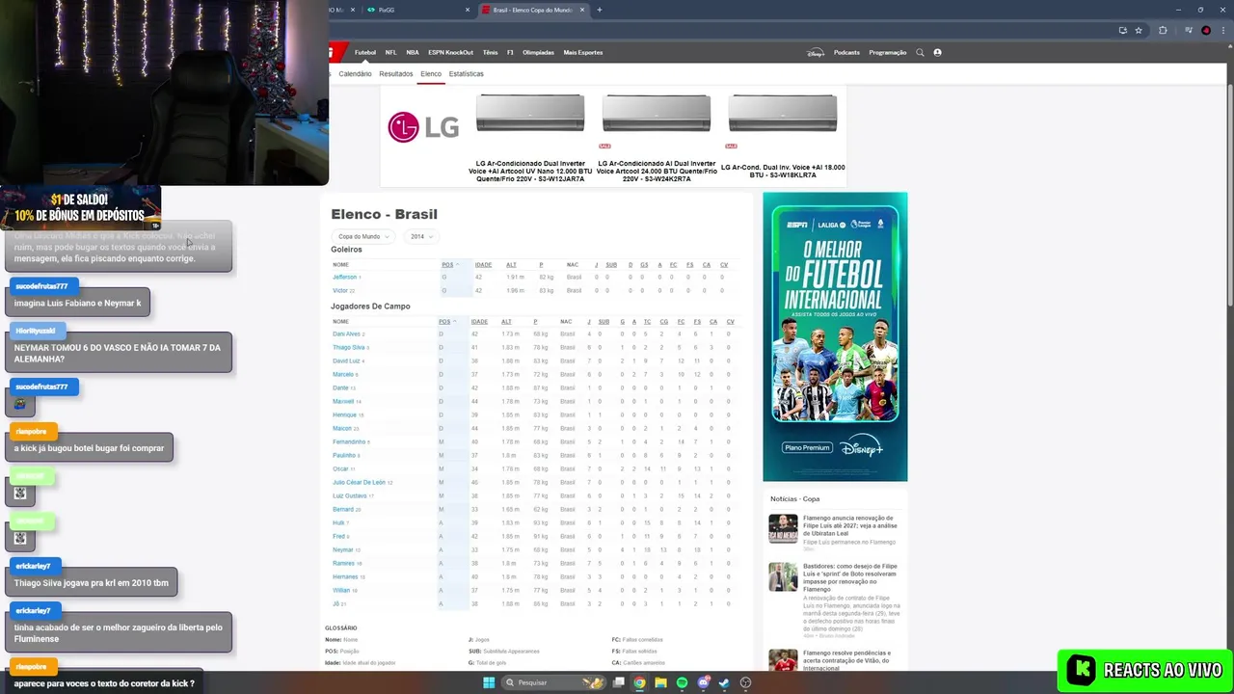
Task: Open the Programação link in header
Action: coord(887,52)
